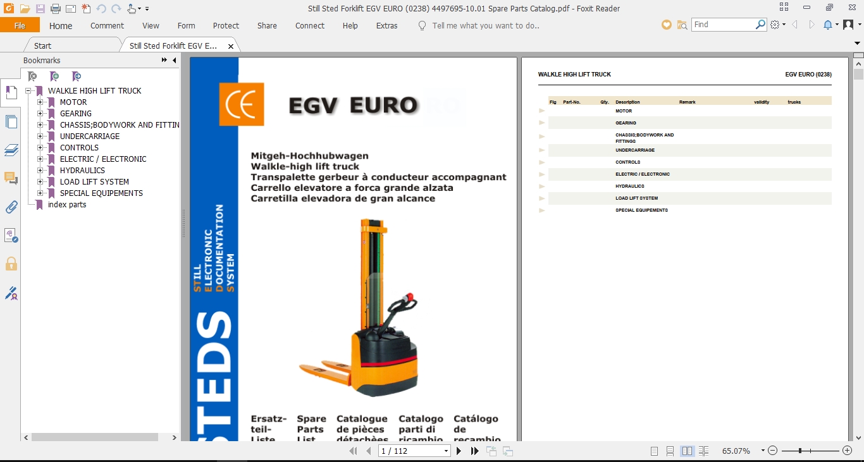Switch to the Comment ribbon tab
864x462 pixels.
click(107, 26)
